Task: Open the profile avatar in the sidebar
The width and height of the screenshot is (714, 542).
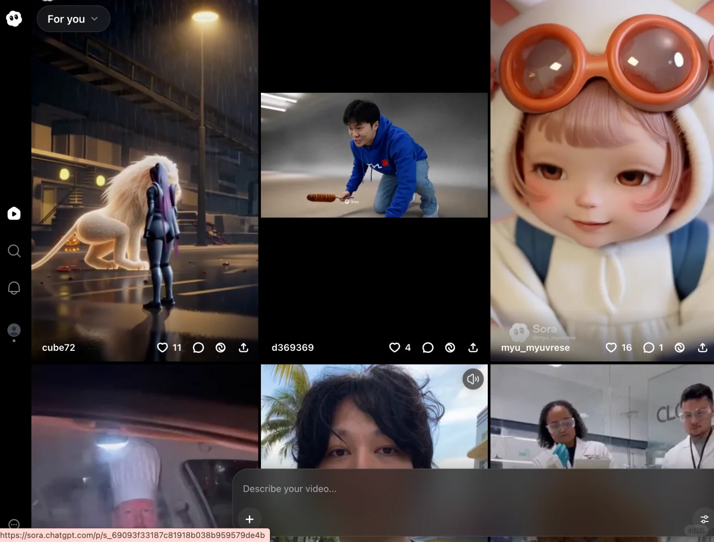Action: click(14, 330)
